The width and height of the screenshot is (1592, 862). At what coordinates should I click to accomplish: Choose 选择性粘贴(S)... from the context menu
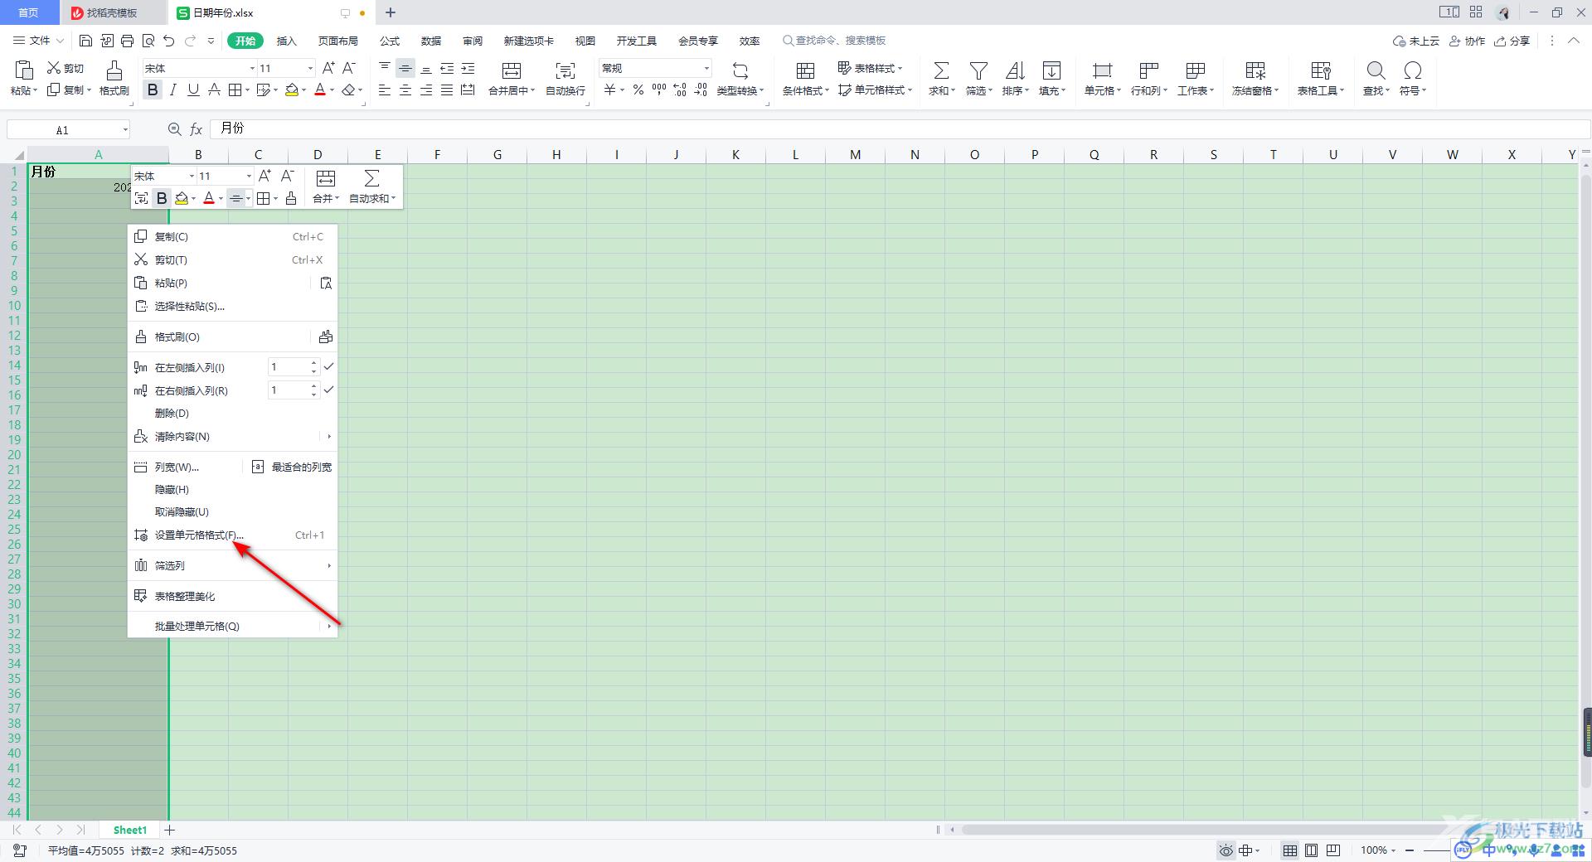pos(232,306)
